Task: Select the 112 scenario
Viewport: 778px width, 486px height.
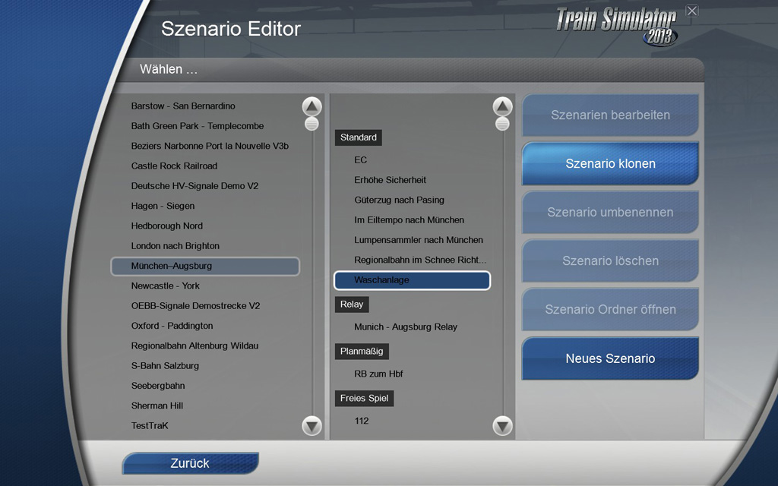Action: 361,421
